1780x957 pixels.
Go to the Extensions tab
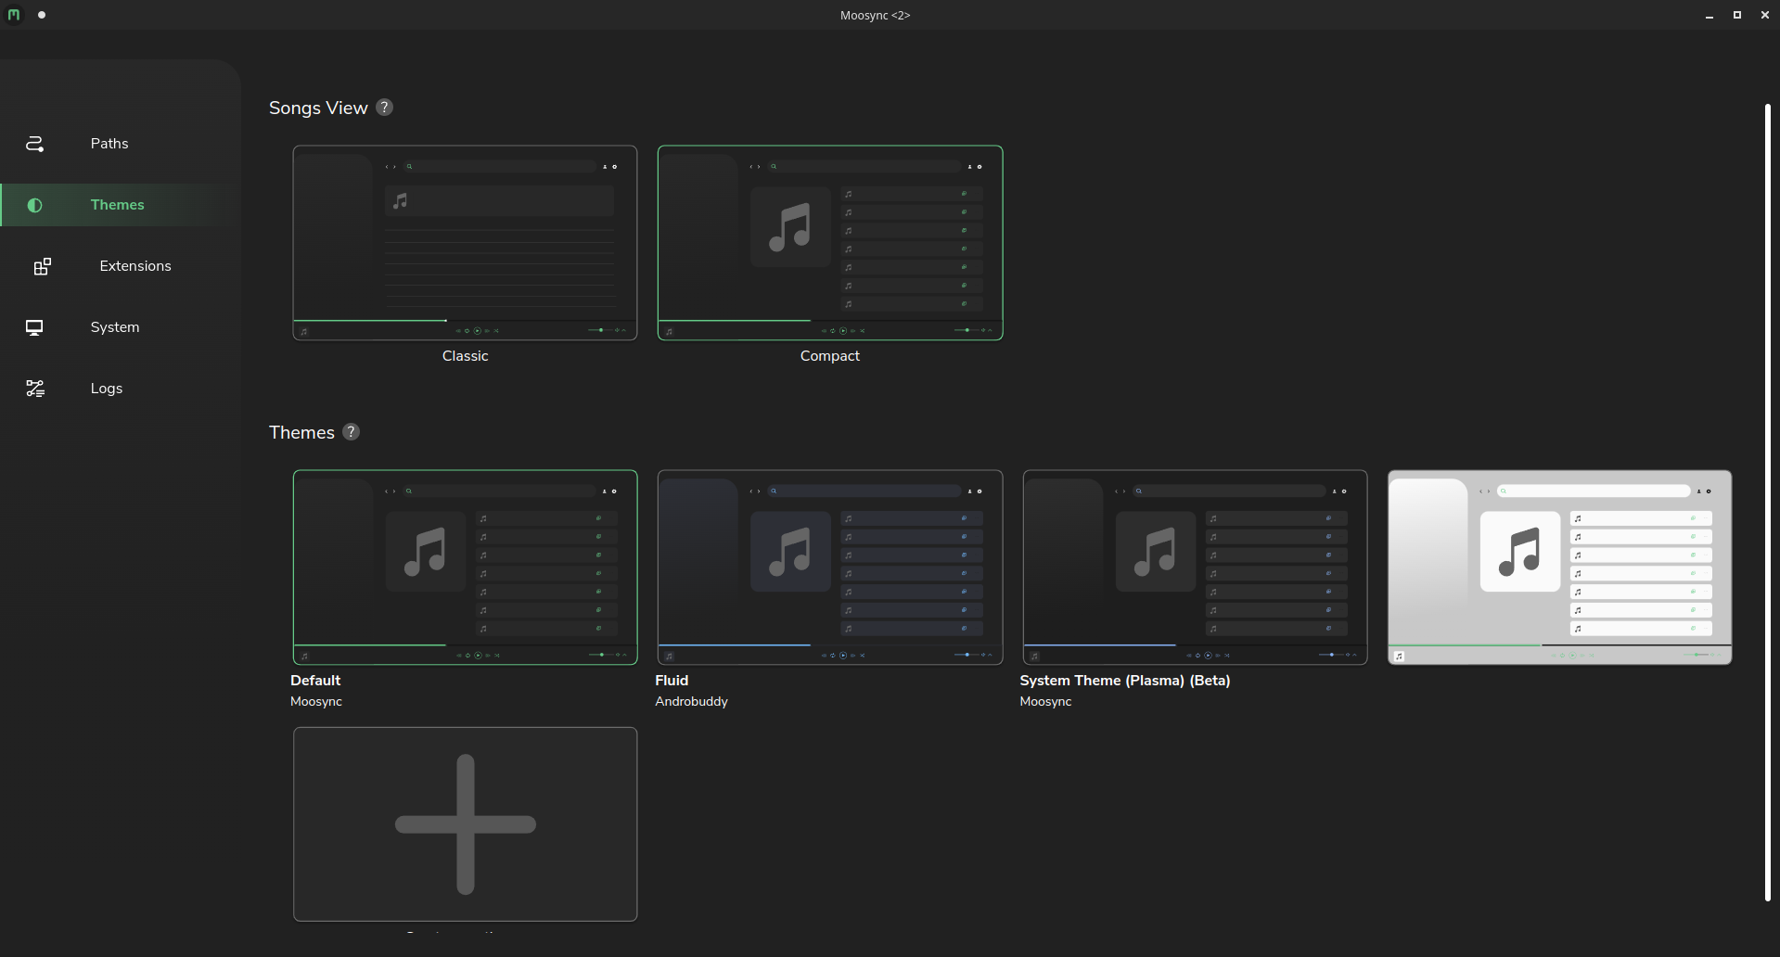[121, 266]
